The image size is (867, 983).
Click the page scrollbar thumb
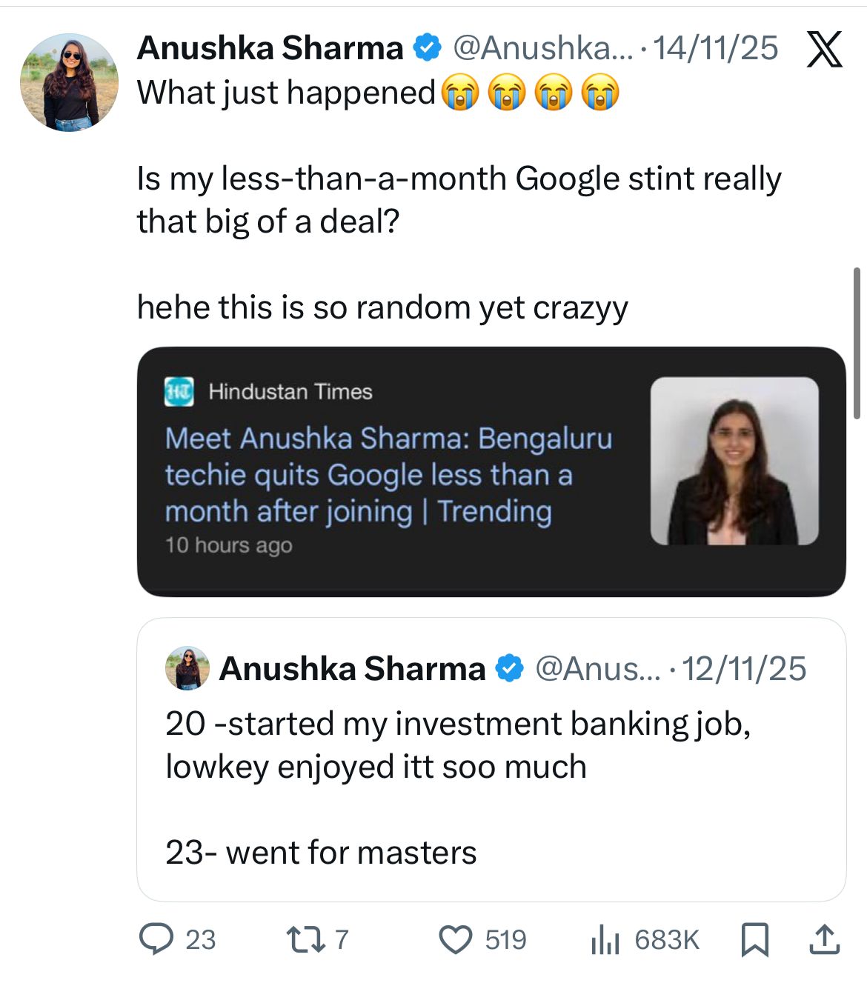(857, 344)
